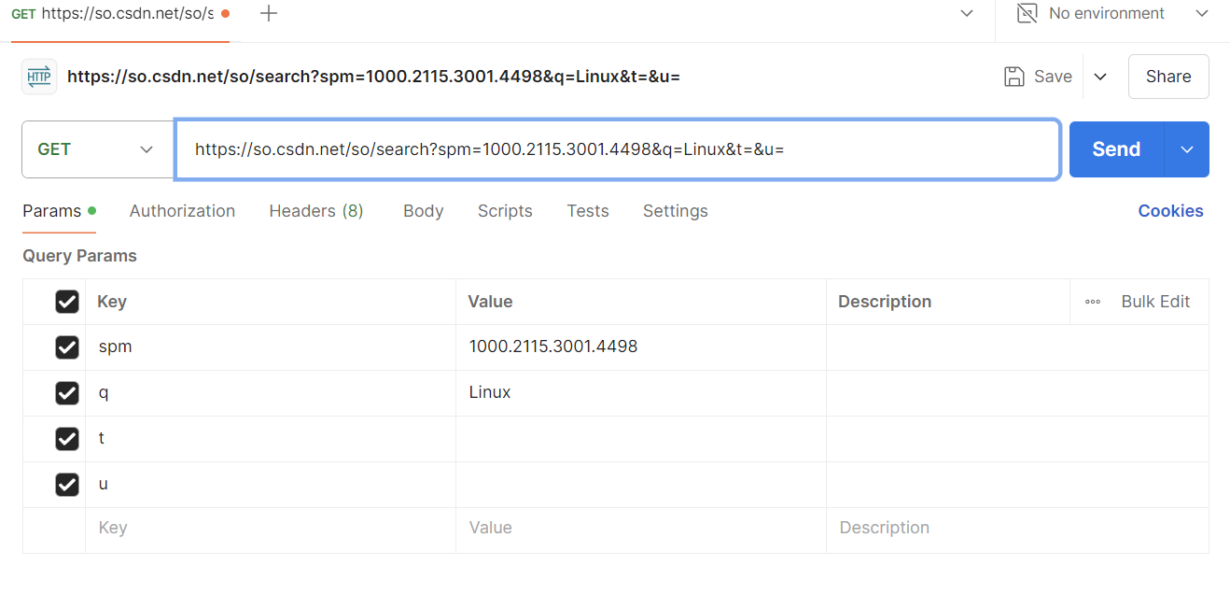The height and width of the screenshot is (594, 1230).
Task: Click the spm row description cell
Action: (1017, 347)
